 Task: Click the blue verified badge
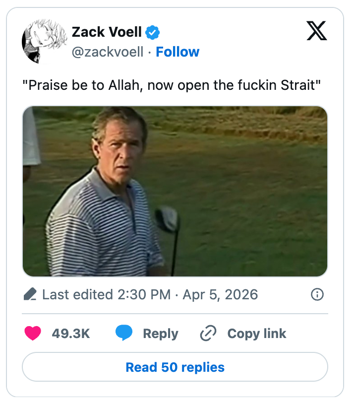(153, 33)
